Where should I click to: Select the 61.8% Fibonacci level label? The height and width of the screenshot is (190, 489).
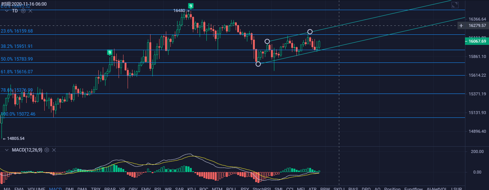coord(17,71)
